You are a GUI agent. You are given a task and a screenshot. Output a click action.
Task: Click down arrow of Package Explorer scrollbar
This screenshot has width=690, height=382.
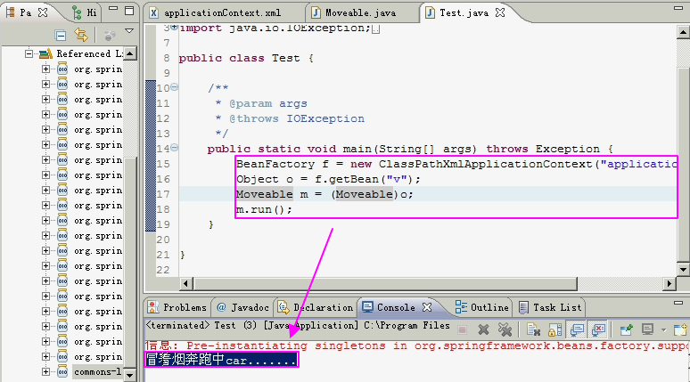(x=130, y=375)
